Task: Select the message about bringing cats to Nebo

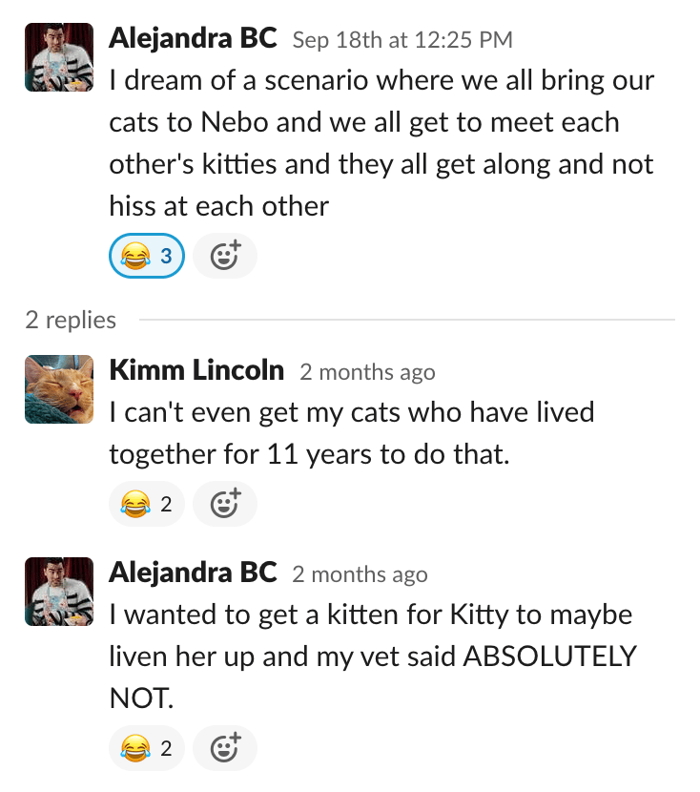Action: pyautogui.click(x=381, y=143)
